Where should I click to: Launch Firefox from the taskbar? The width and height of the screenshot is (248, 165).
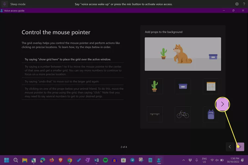[52, 160]
